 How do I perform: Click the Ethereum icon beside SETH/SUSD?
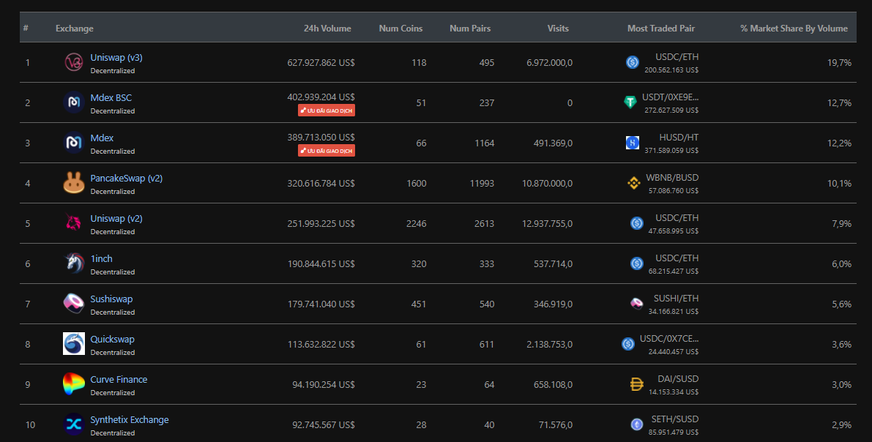[x=637, y=424]
